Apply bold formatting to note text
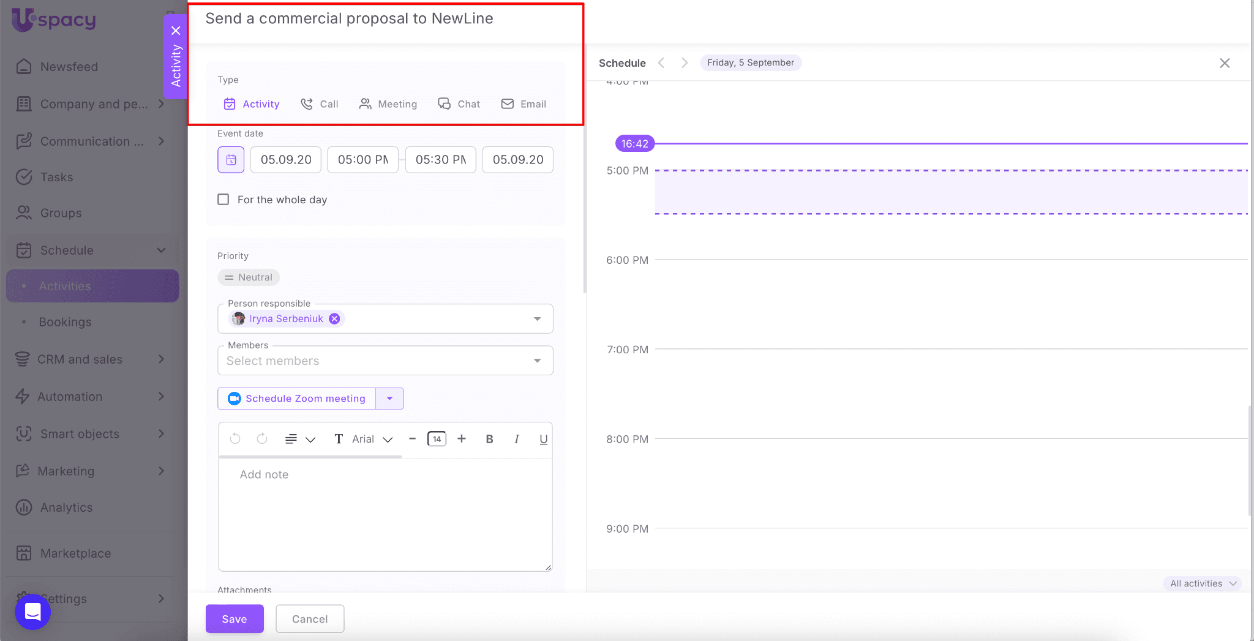Viewport: 1254px width, 641px height. [489, 439]
